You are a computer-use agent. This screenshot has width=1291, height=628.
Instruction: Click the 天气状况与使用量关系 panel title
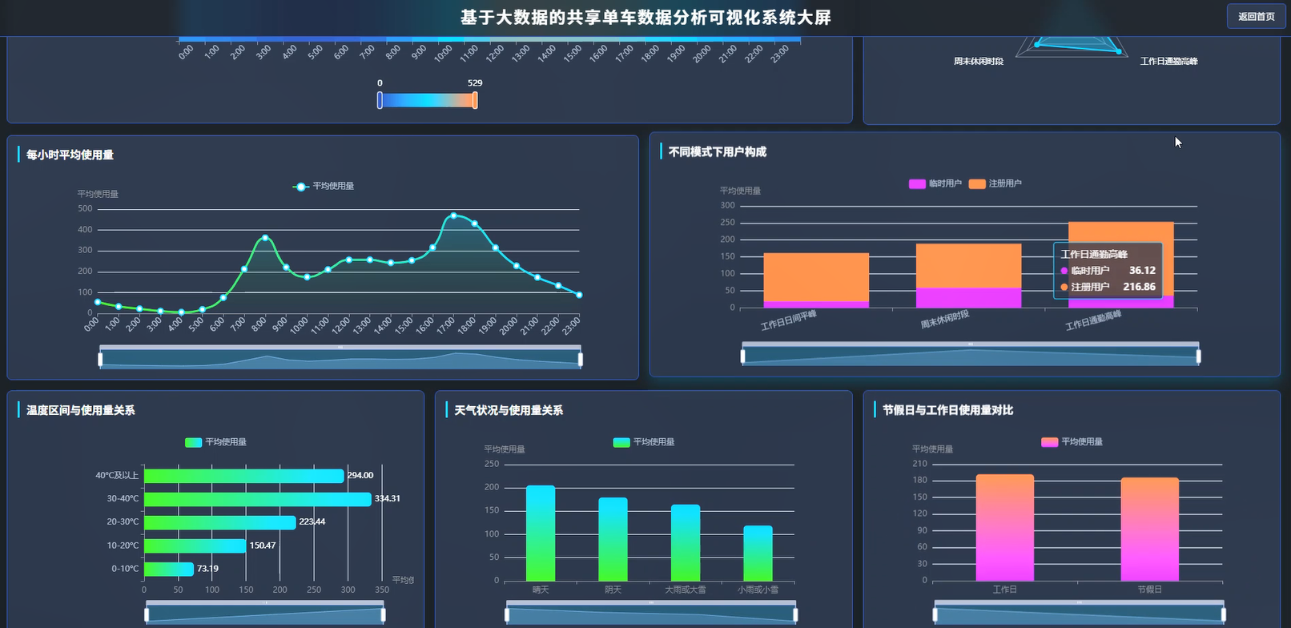[509, 410]
